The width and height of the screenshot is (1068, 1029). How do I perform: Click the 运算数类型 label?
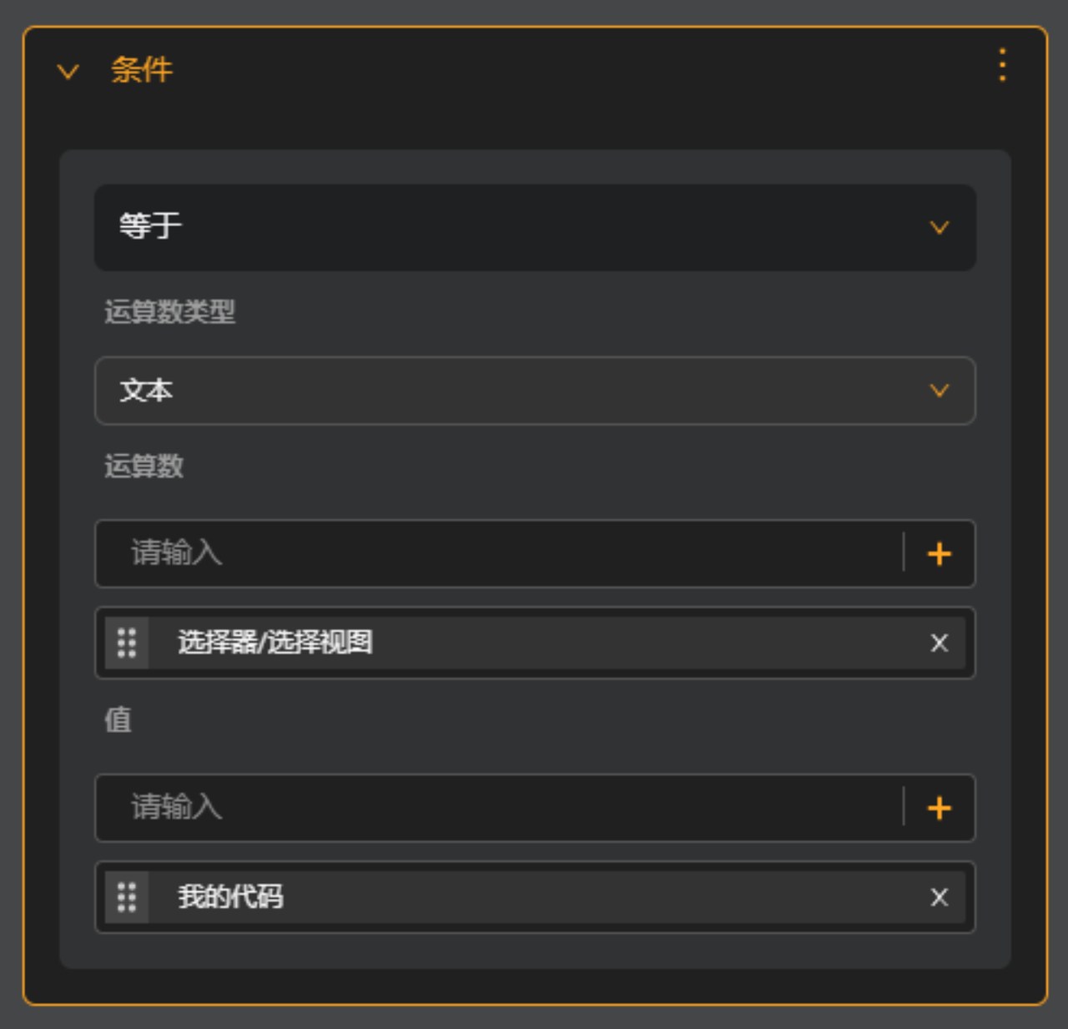pos(169,311)
